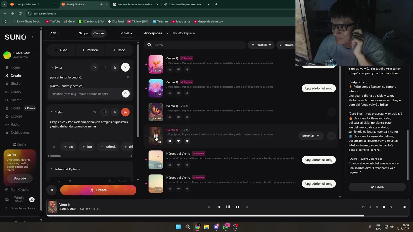Open Explore in the sidebar
Viewport: 413px width, 232px height.
(16, 116)
